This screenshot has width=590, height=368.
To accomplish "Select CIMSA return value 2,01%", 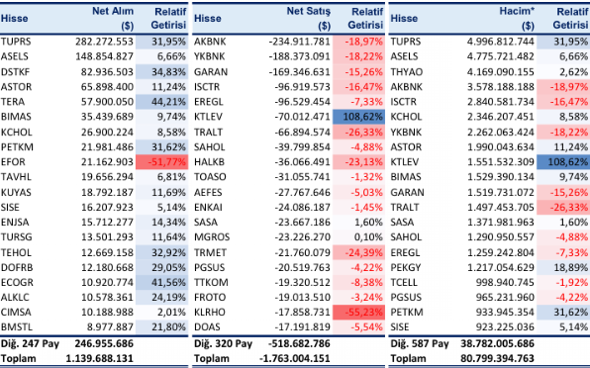I will (171, 312).
